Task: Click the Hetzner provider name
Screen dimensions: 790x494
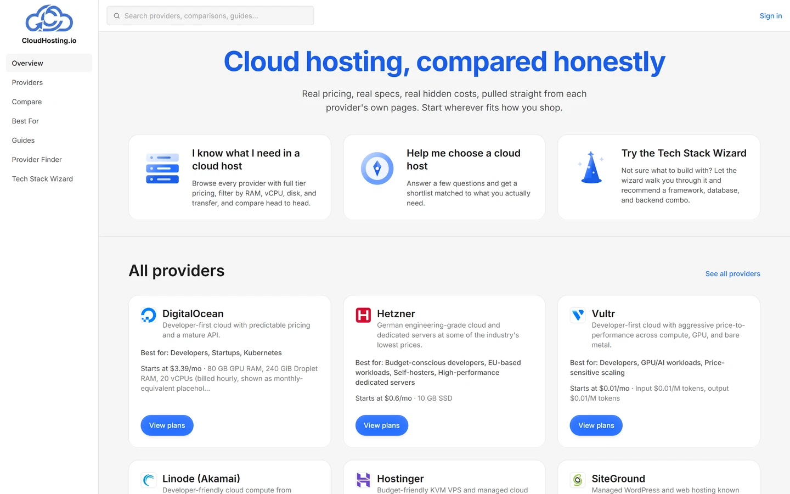Action: click(x=396, y=313)
